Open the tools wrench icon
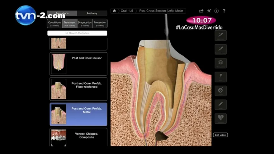The image size is (274, 154). [209, 11]
